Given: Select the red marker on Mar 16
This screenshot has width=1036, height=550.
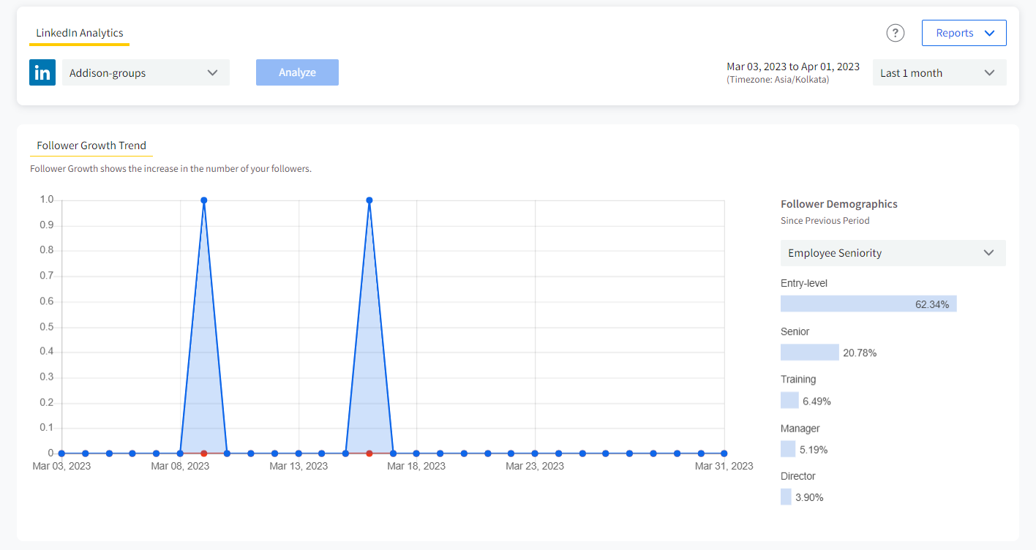Looking at the screenshot, I should click(x=369, y=453).
